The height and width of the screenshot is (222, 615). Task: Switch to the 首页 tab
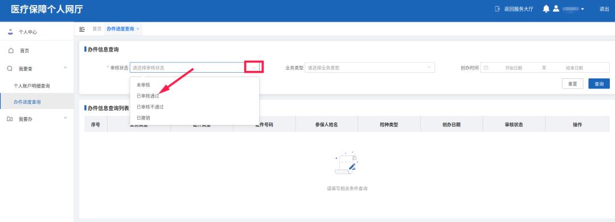point(97,29)
